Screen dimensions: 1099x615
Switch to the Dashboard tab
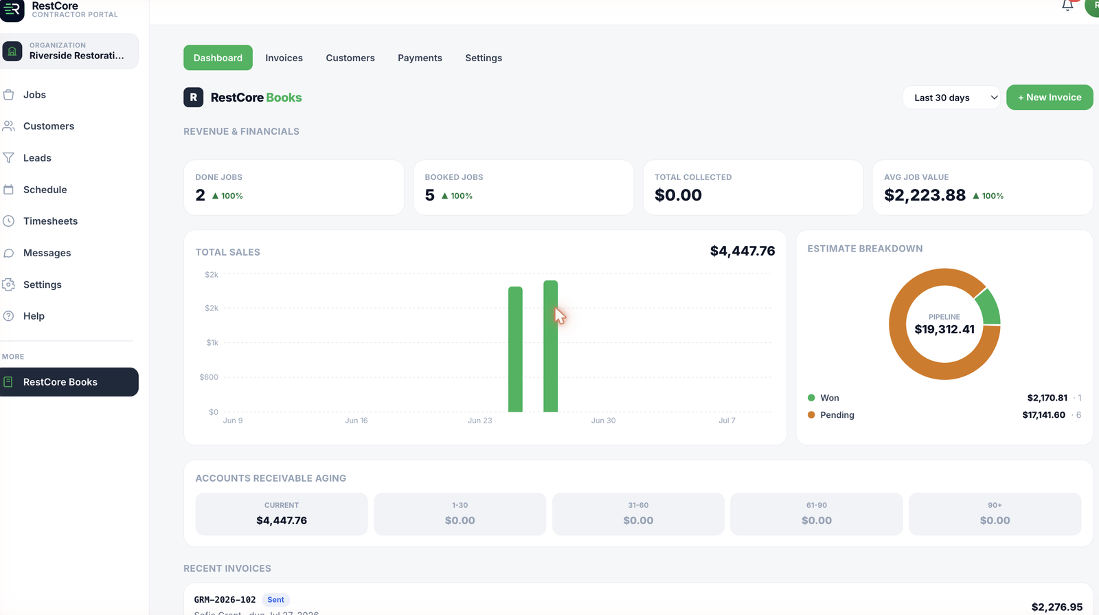pos(218,58)
